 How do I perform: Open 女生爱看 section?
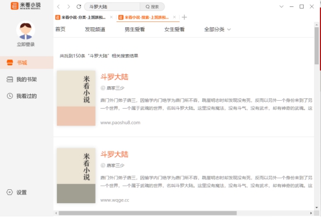click(x=174, y=30)
